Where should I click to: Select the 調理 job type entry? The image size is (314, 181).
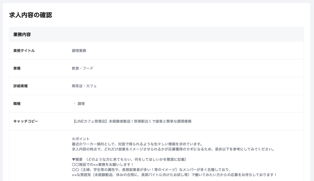tap(81, 104)
